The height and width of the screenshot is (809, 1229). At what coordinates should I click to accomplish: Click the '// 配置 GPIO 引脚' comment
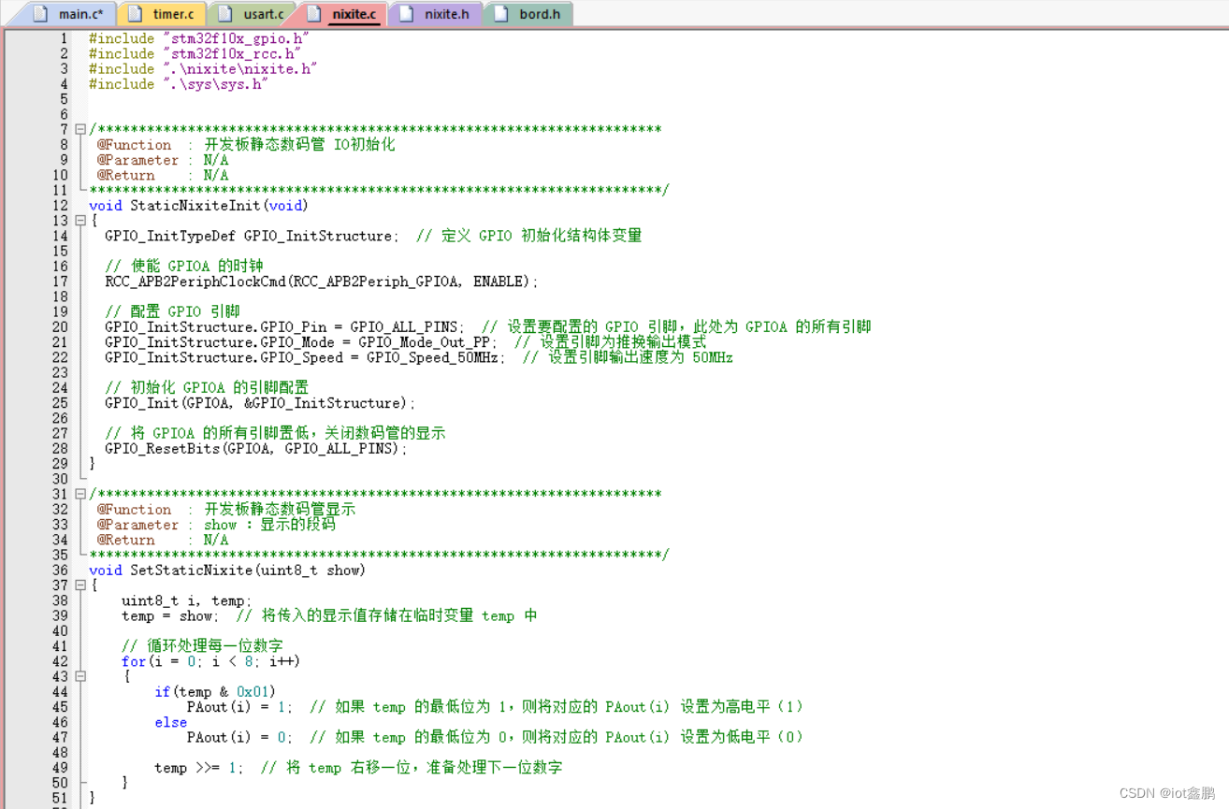pos(172,312)
